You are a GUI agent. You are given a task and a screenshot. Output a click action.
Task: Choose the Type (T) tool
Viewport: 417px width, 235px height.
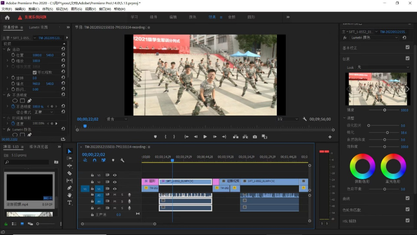tap(69, 203)
